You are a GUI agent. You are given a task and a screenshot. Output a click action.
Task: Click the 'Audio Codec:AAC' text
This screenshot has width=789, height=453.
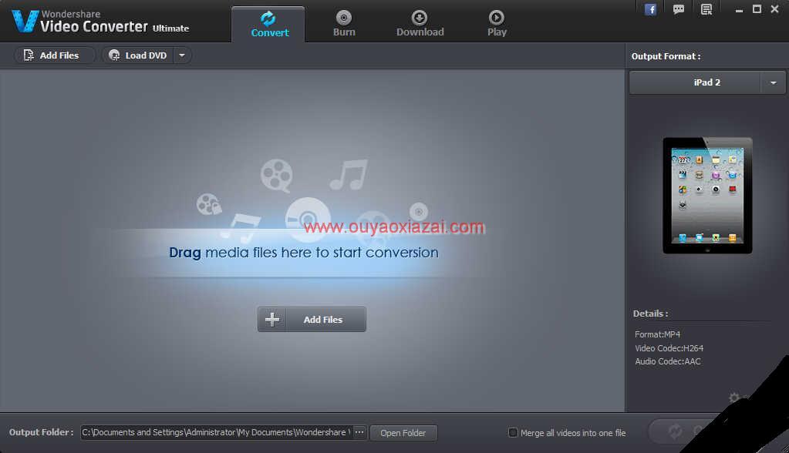click(x=667, y=361)
